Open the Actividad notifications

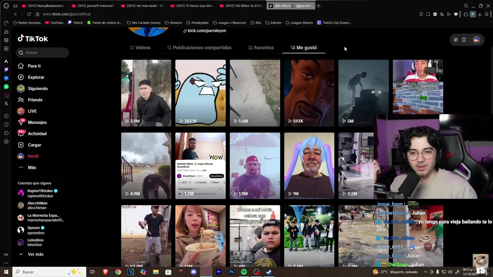pyautogui.click(x=32, y=133)
